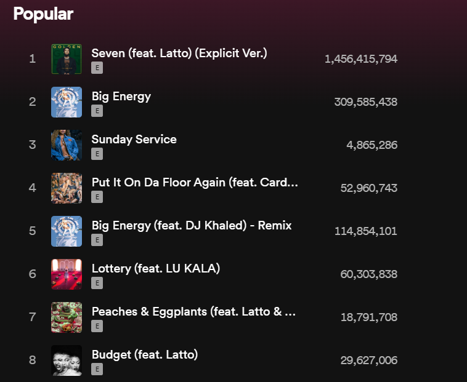
Task: Click the Lottery (feat. LU KALA) title
Action: click(156, 268)
